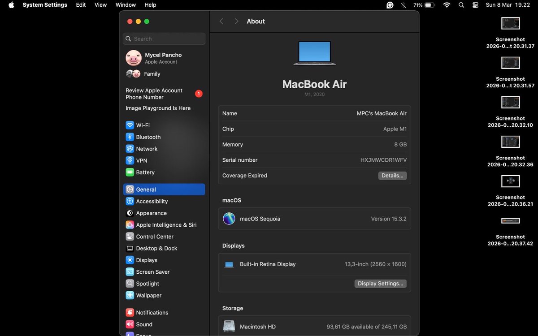
Task: Open Wi-Fi settings from the sidebar
Action: (143, 125)
